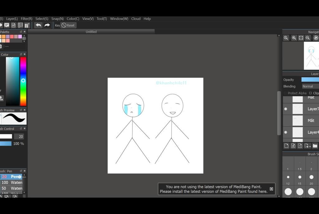Hide Layer7 with its visibility dot
Viewport: 319px width, 214px height.
[x=286, y=109]
